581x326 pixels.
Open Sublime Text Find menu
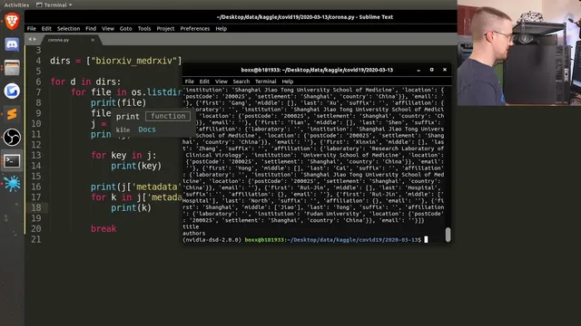tap(91, 28)
